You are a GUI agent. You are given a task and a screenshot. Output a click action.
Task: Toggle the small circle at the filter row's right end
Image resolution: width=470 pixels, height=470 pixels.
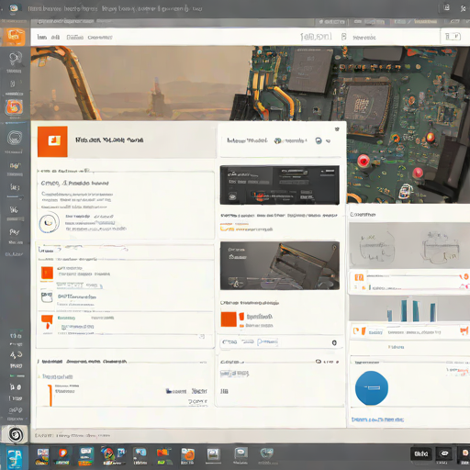tap(334, 342)
